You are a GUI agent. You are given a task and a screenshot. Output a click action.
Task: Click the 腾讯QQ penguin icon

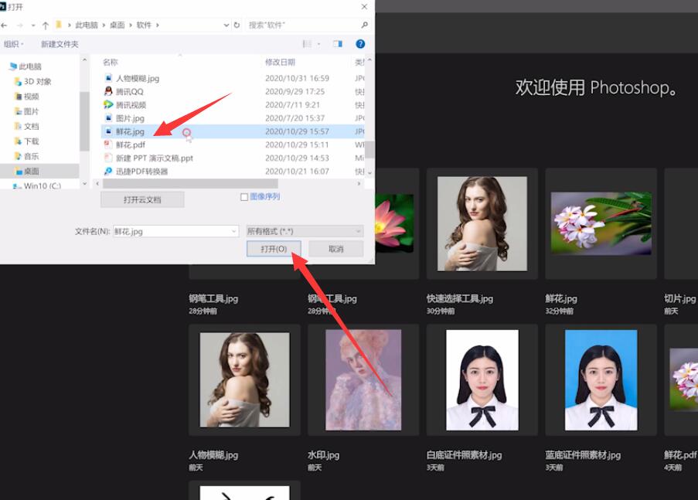click(x=108, y=91)
